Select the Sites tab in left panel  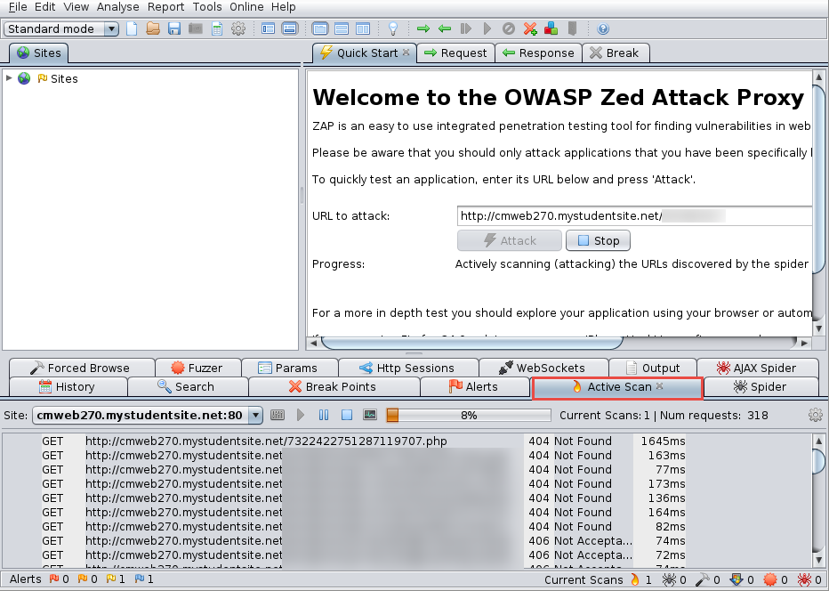click(39, 53)
